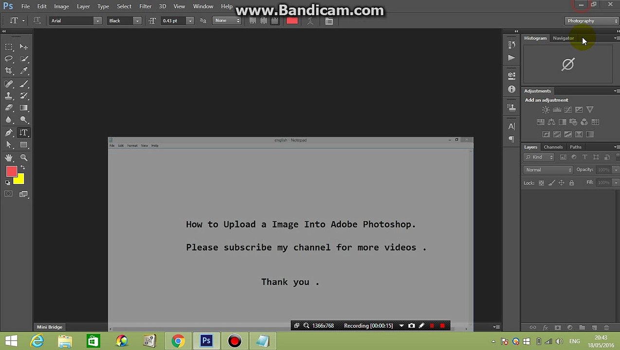Select the Path Selection tool
Image resolution: width=620 pixels, height=350 pixels.
click(x=9, y=145)
